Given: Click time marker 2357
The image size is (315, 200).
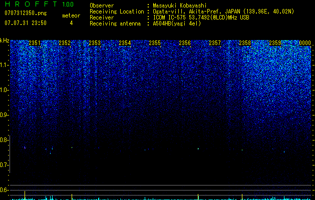Looking at the screenshot, I should pyautogui.click(x=215, y=43).
